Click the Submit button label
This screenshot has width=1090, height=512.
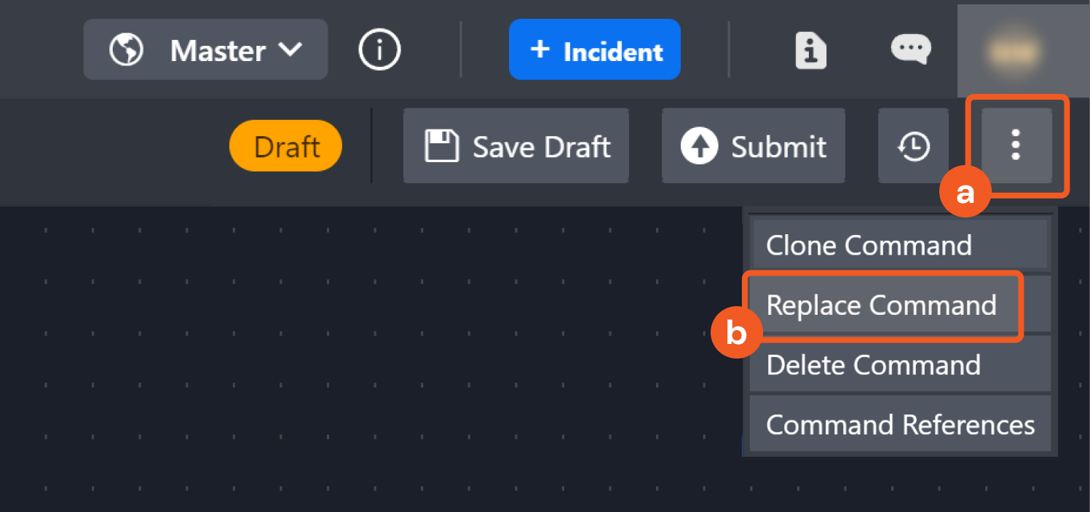click(x=778, y=147)
